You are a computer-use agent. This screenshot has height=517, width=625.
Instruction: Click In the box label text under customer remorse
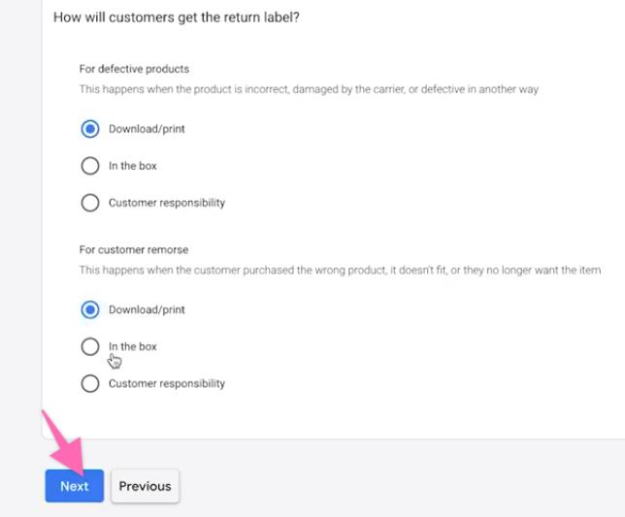point(133,346)
